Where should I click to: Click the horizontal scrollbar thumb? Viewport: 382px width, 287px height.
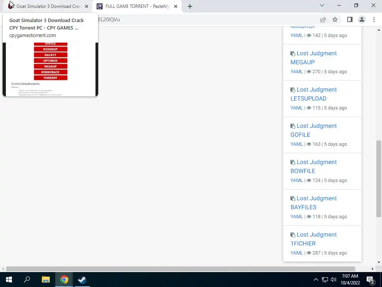point(181,269)
